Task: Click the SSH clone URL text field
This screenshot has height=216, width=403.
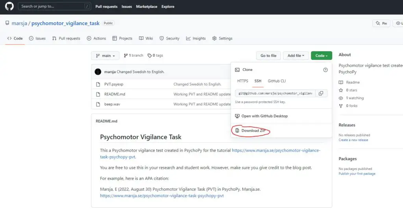Action: click(275, 93)
